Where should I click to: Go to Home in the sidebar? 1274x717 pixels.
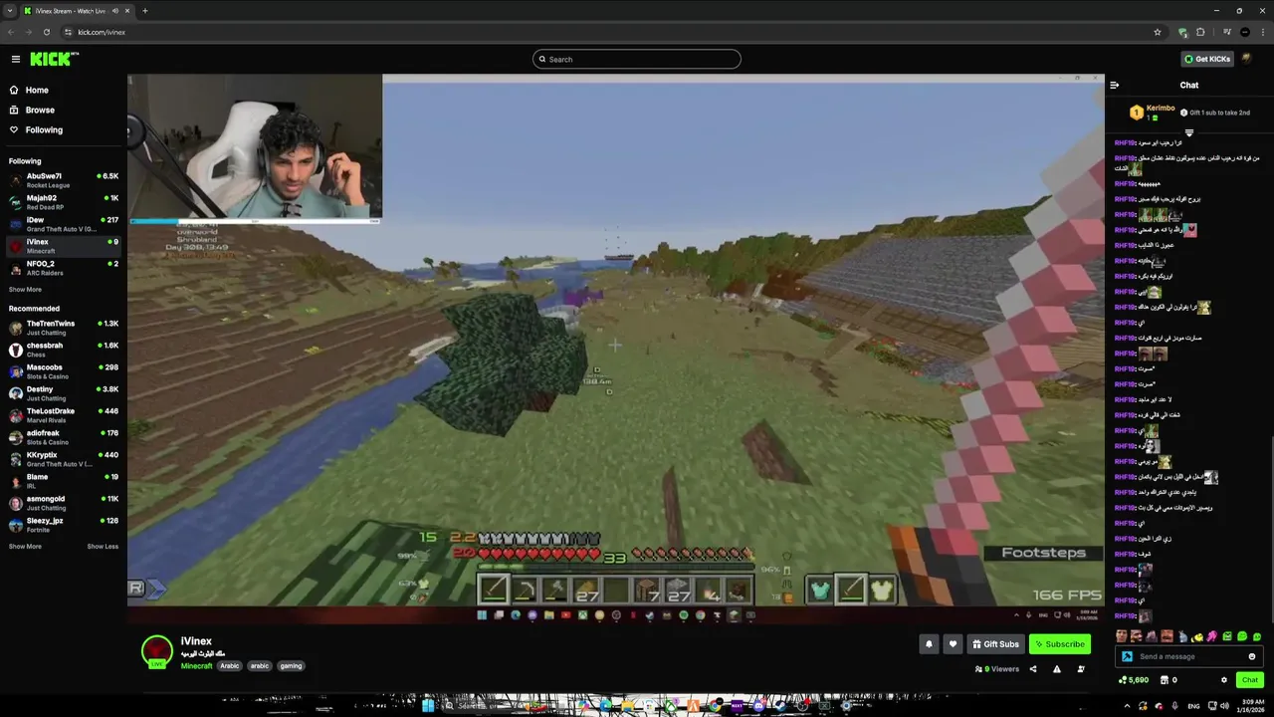(37, 90)
